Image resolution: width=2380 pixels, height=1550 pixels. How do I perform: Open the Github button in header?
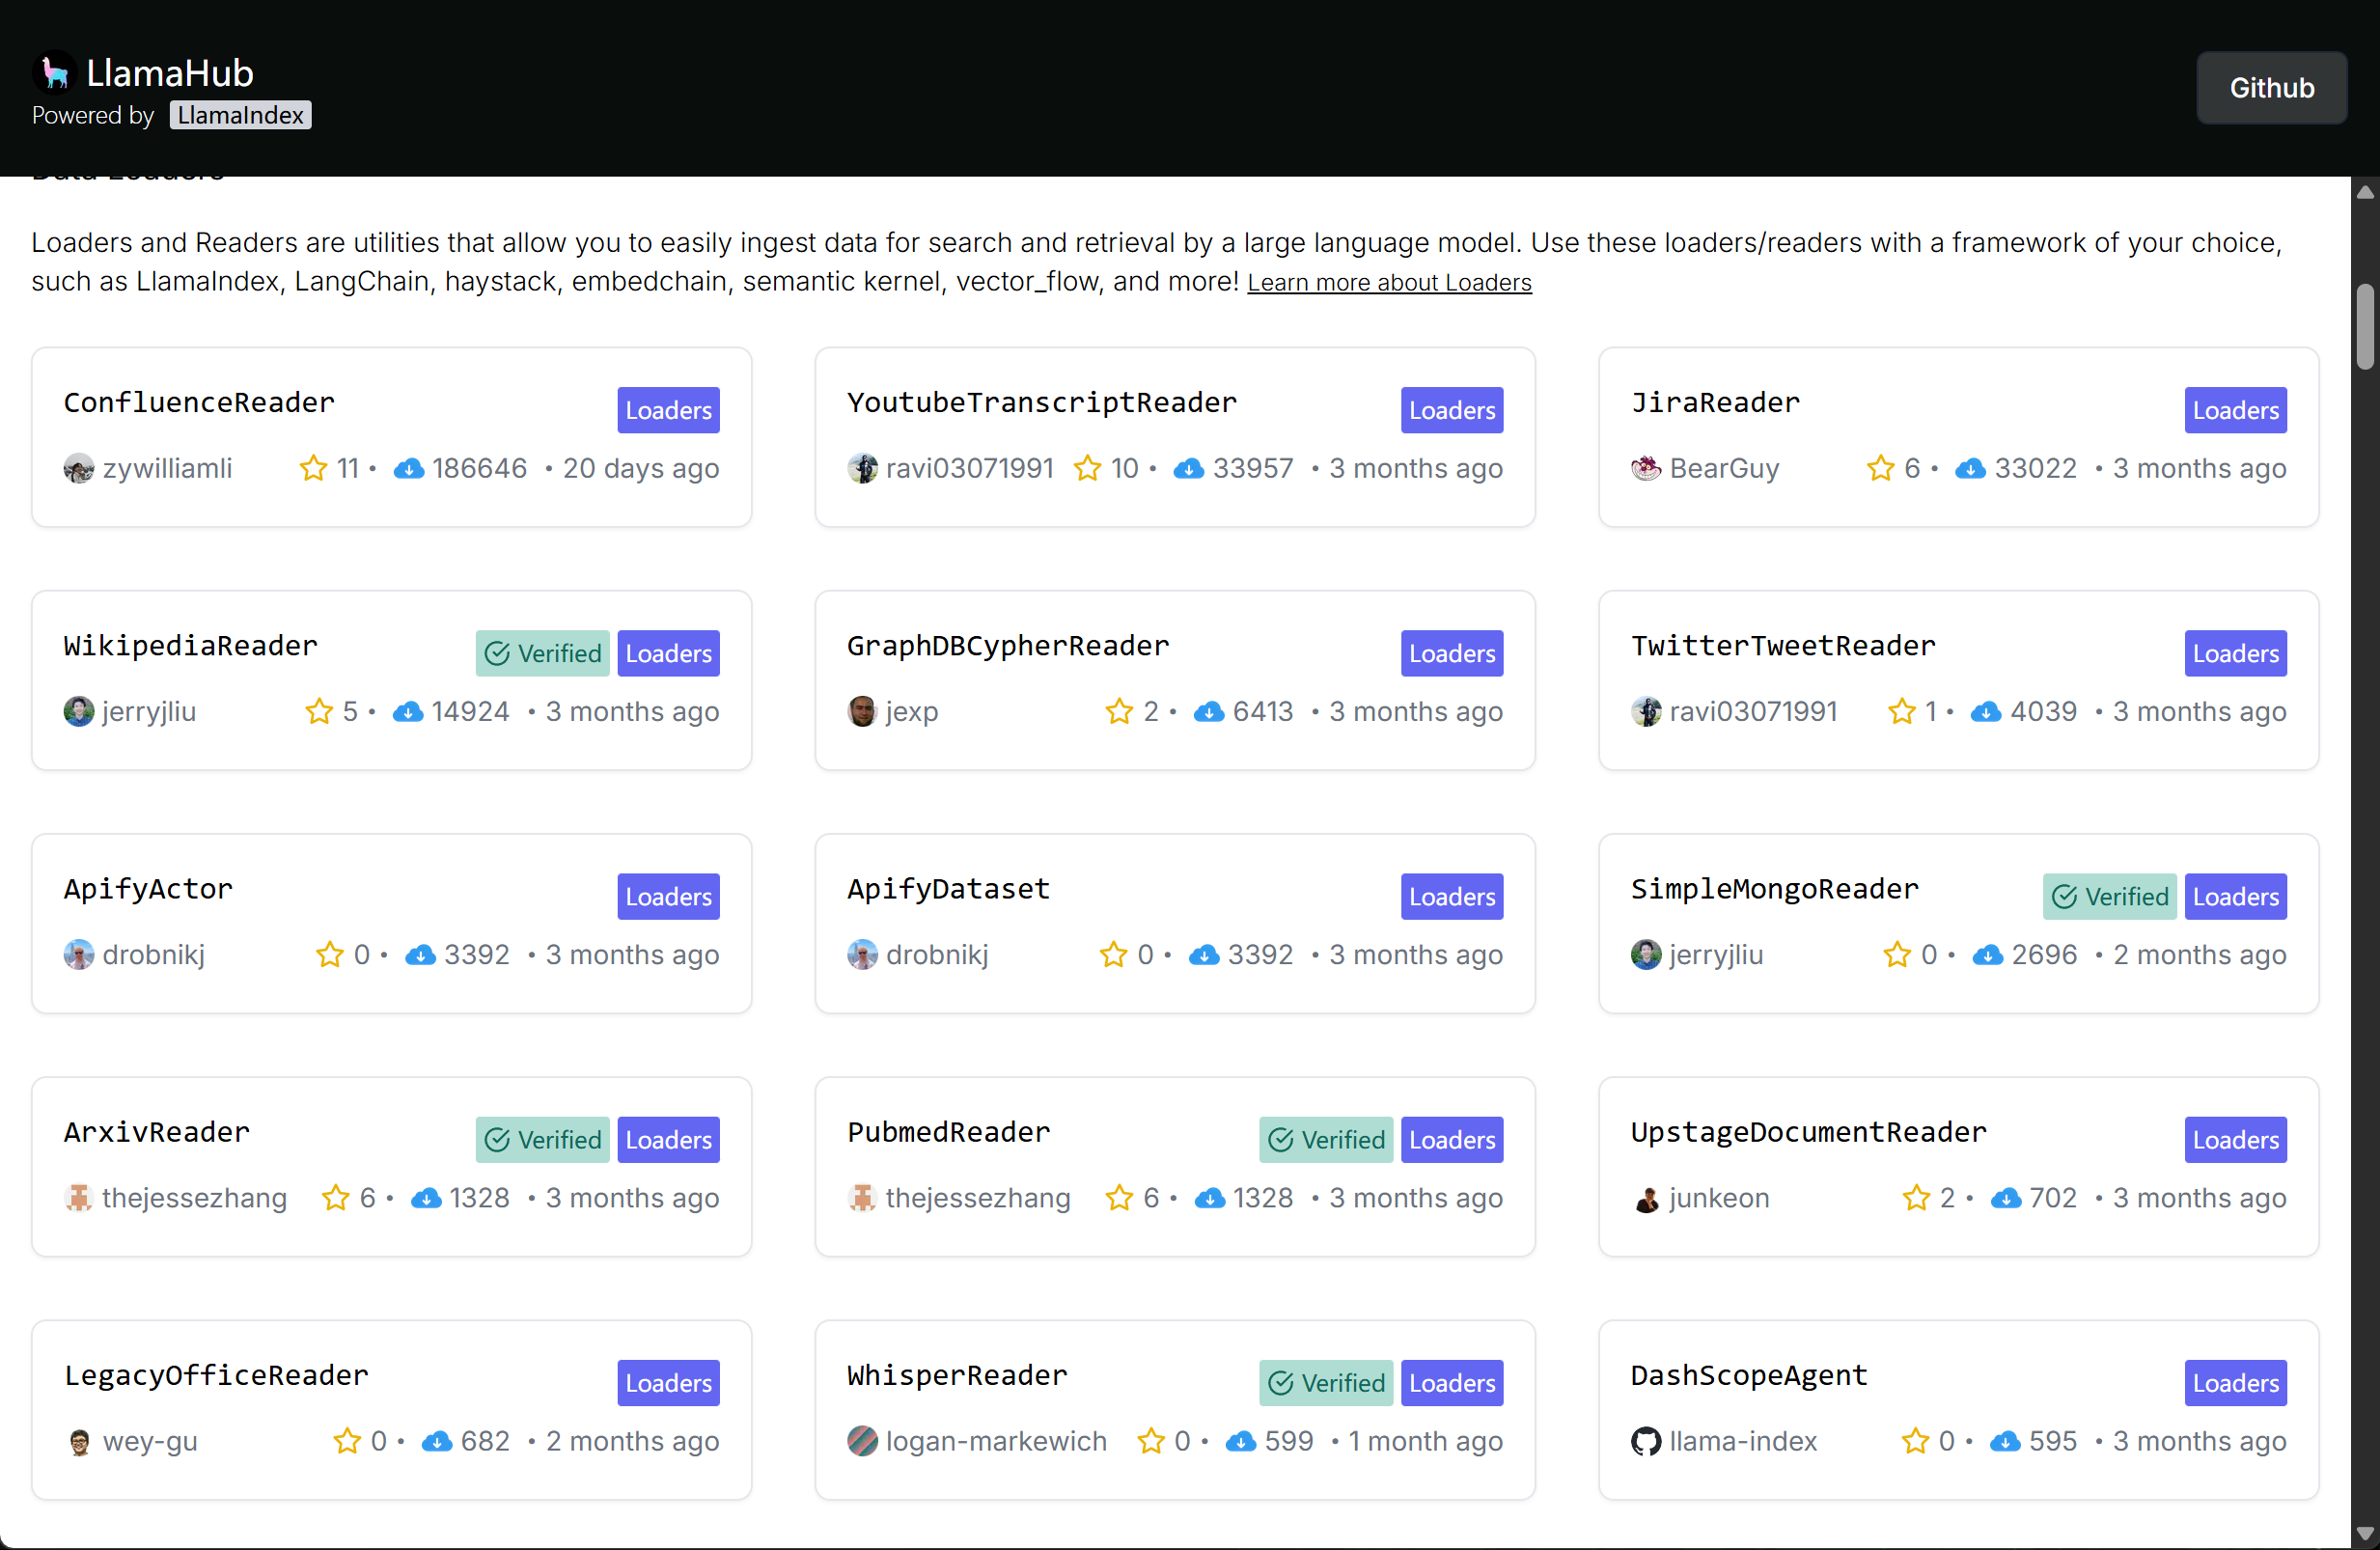(2271, 88)
